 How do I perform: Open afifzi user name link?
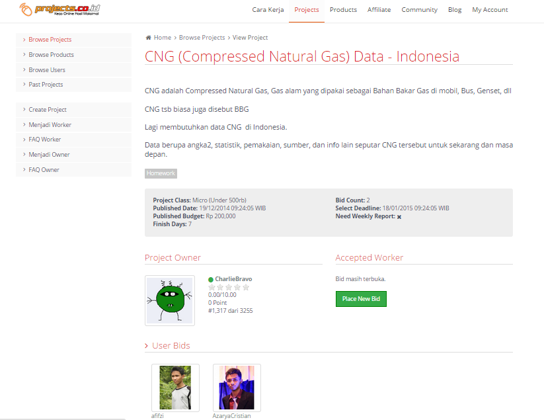157,416
